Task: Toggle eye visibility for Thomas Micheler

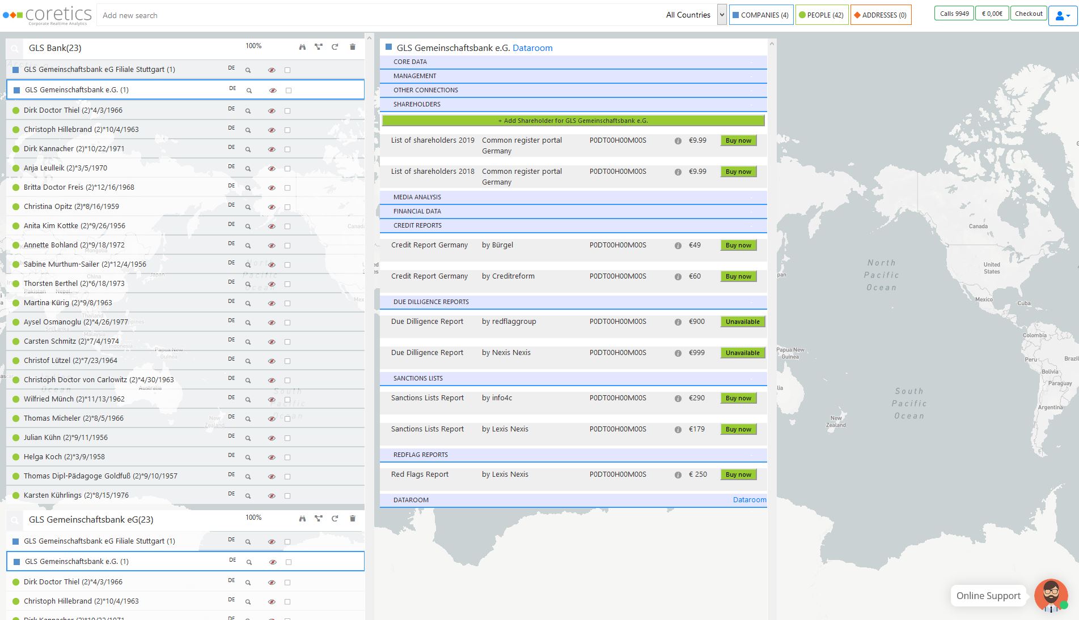Action: [272, 419]
